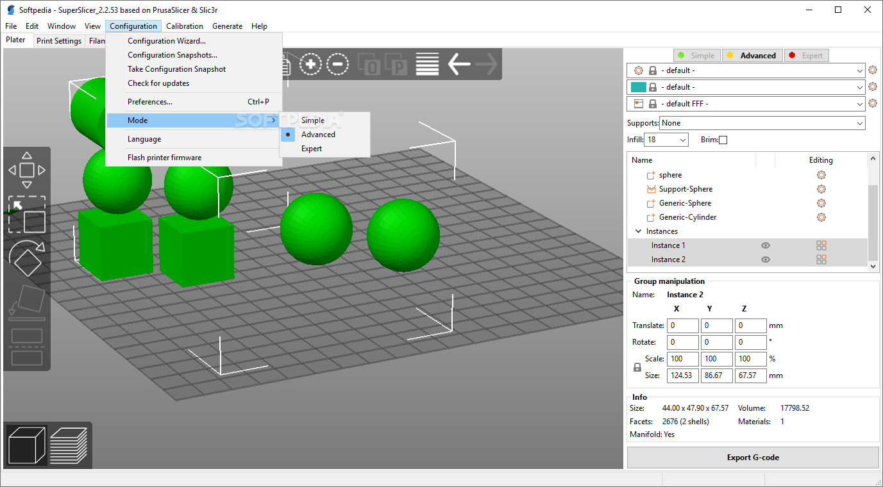This screenshot has height=487, width=883.
Task: Click the editing gear for Generic-Cylinder
Action: 821,217
